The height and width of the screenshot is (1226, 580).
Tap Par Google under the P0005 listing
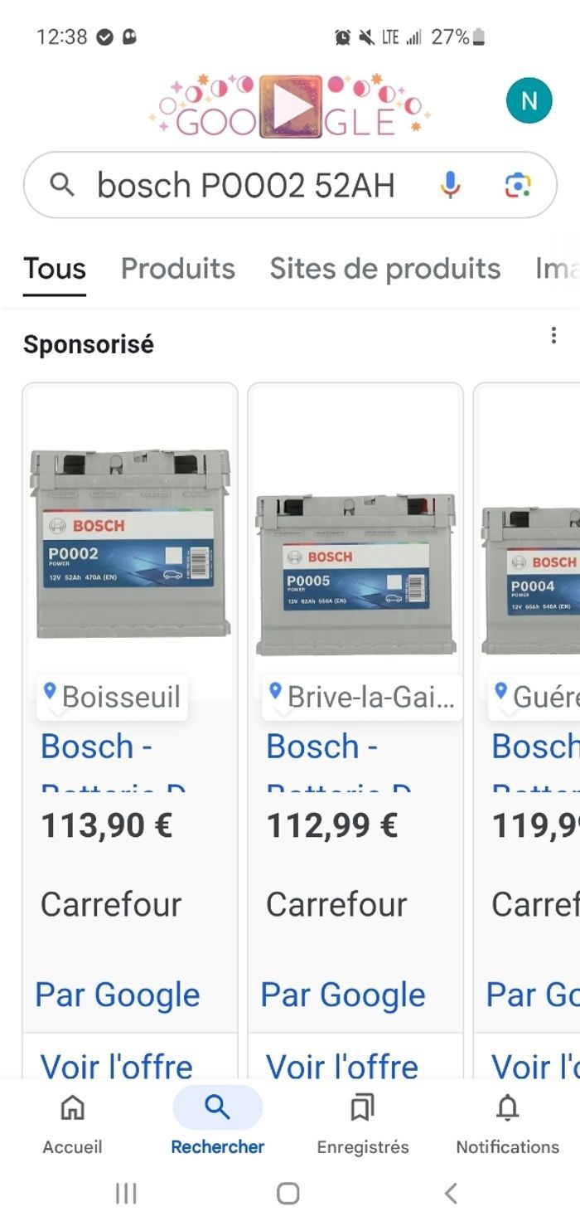pyautogui.click(x=342, y=995)
